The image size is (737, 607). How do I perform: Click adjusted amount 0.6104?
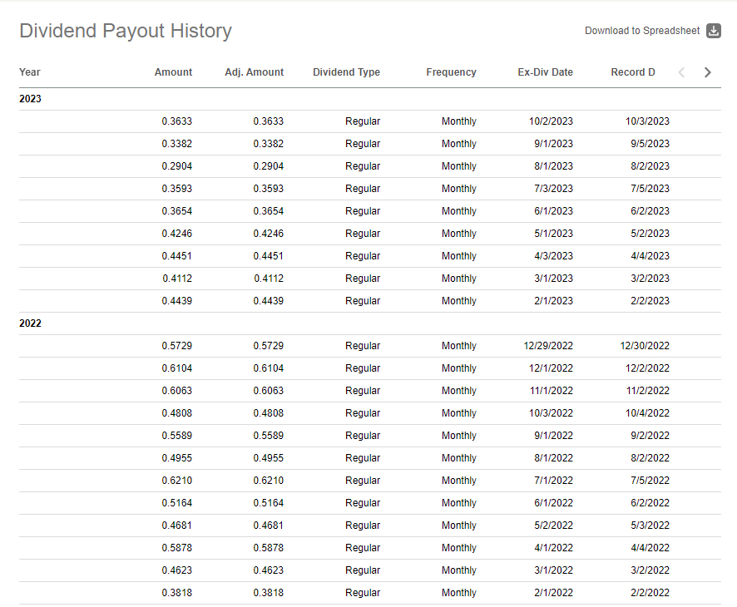pos(269,369)
